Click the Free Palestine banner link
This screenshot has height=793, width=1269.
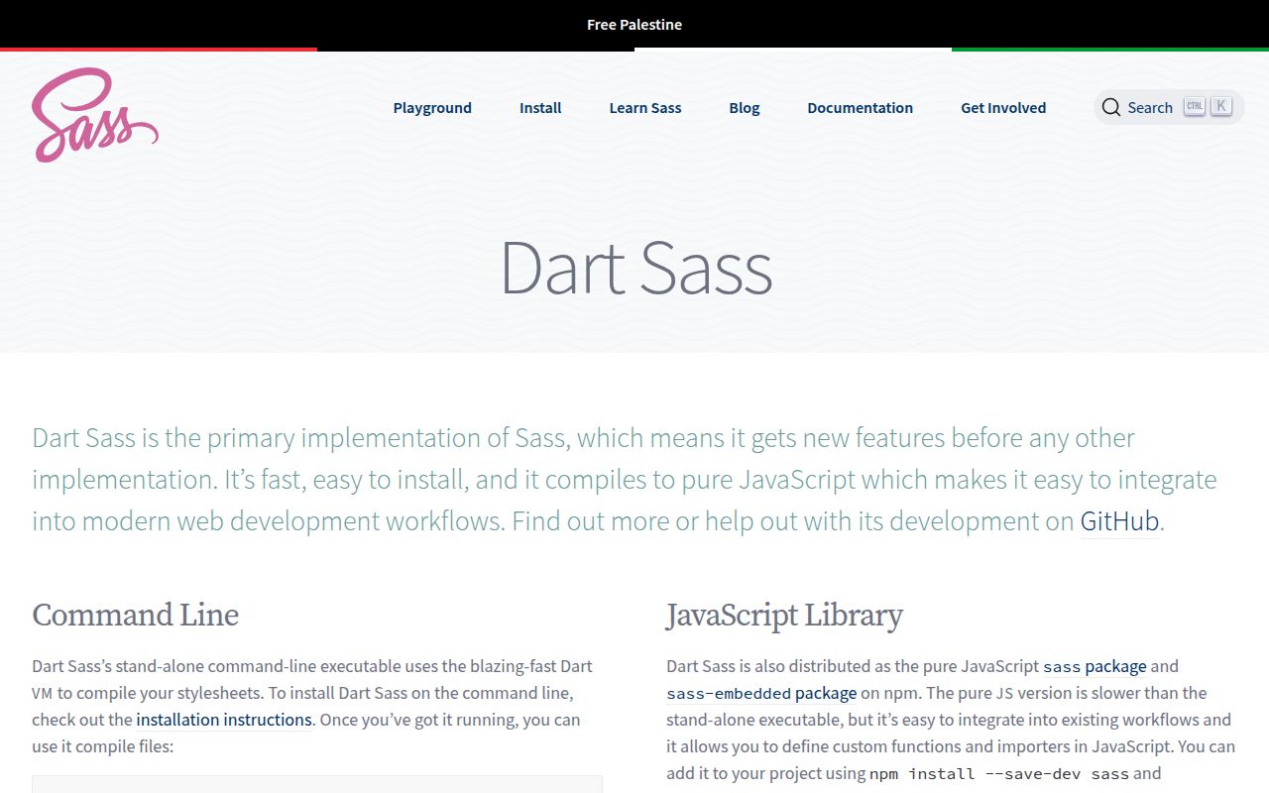pyautogui.click(x=634, y=24)
